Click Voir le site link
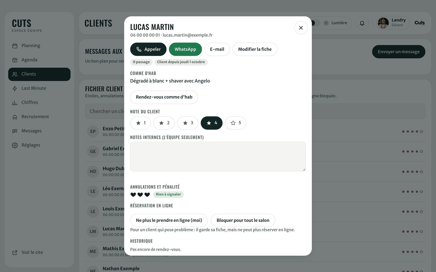The height and width of the screenshot is (272, 436). (39, 252)
